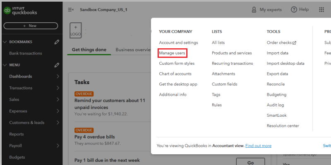
Task: Click the Order checks external link icon
Action: (294, 43)
